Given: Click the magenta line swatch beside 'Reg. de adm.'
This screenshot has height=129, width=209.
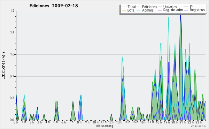Looking at the screenshot, I should coord(160,10).
